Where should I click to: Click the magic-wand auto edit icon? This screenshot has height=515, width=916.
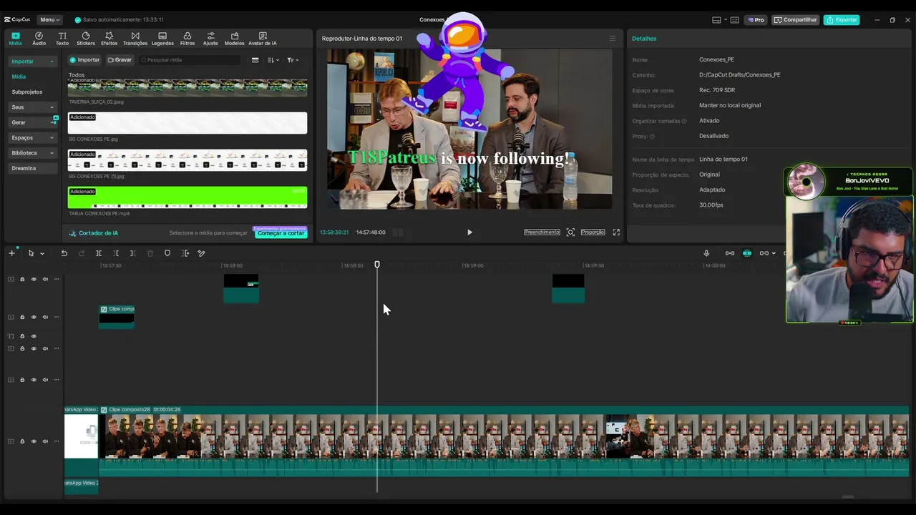(201, 253)
